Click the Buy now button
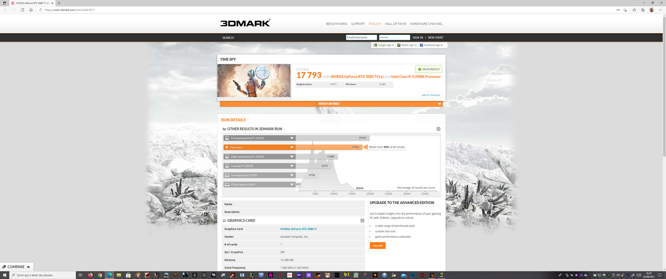The height and width of the screenshot is (279, 666). coord(378,245)
